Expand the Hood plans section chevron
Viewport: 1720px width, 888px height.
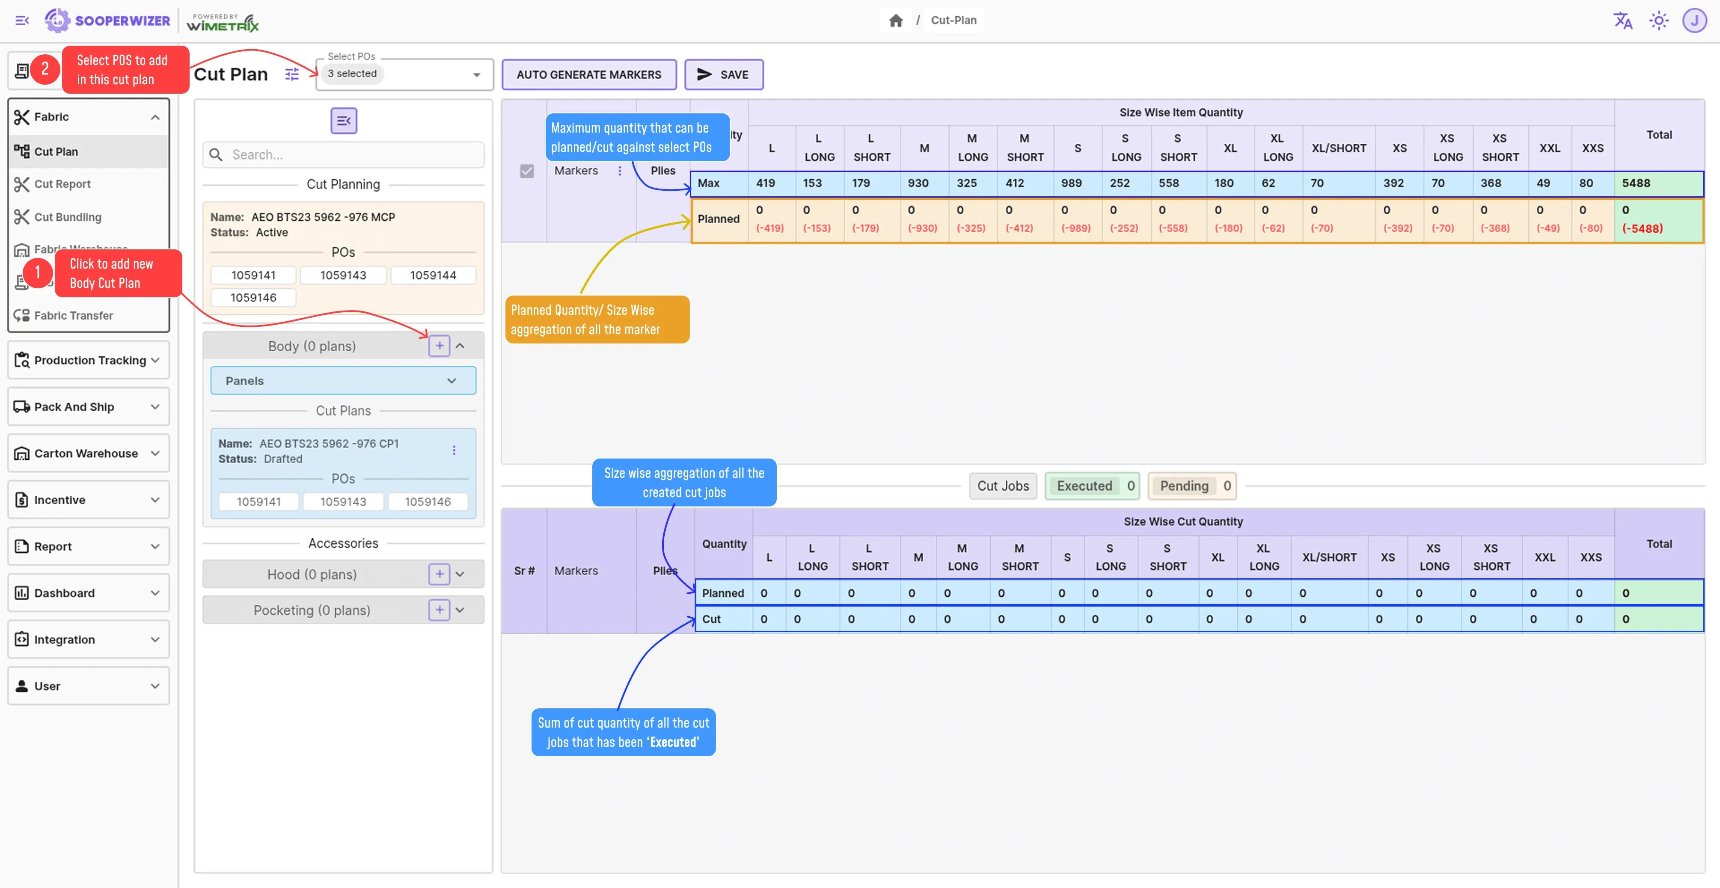click(x=460, y=574)
